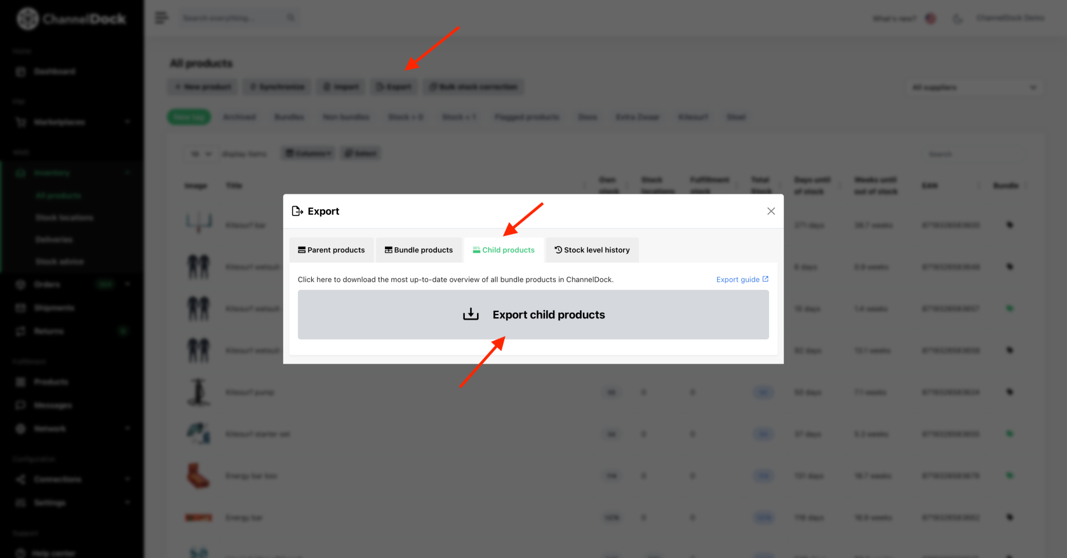Click the fulfilment Products sidebar icon

[x=20, y=382]
